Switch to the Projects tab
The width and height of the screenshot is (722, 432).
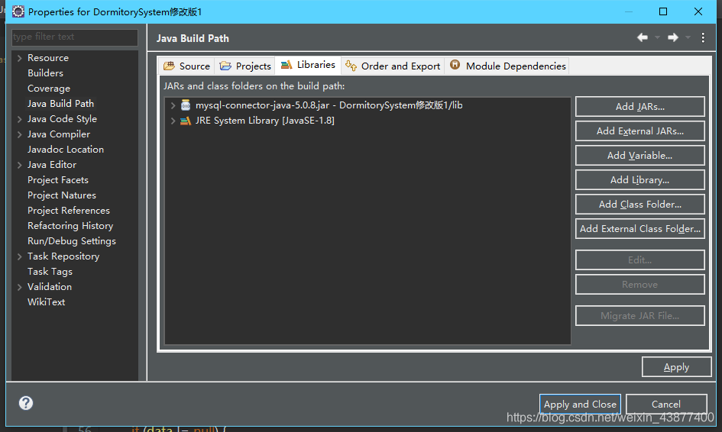(x=245, y=66)
